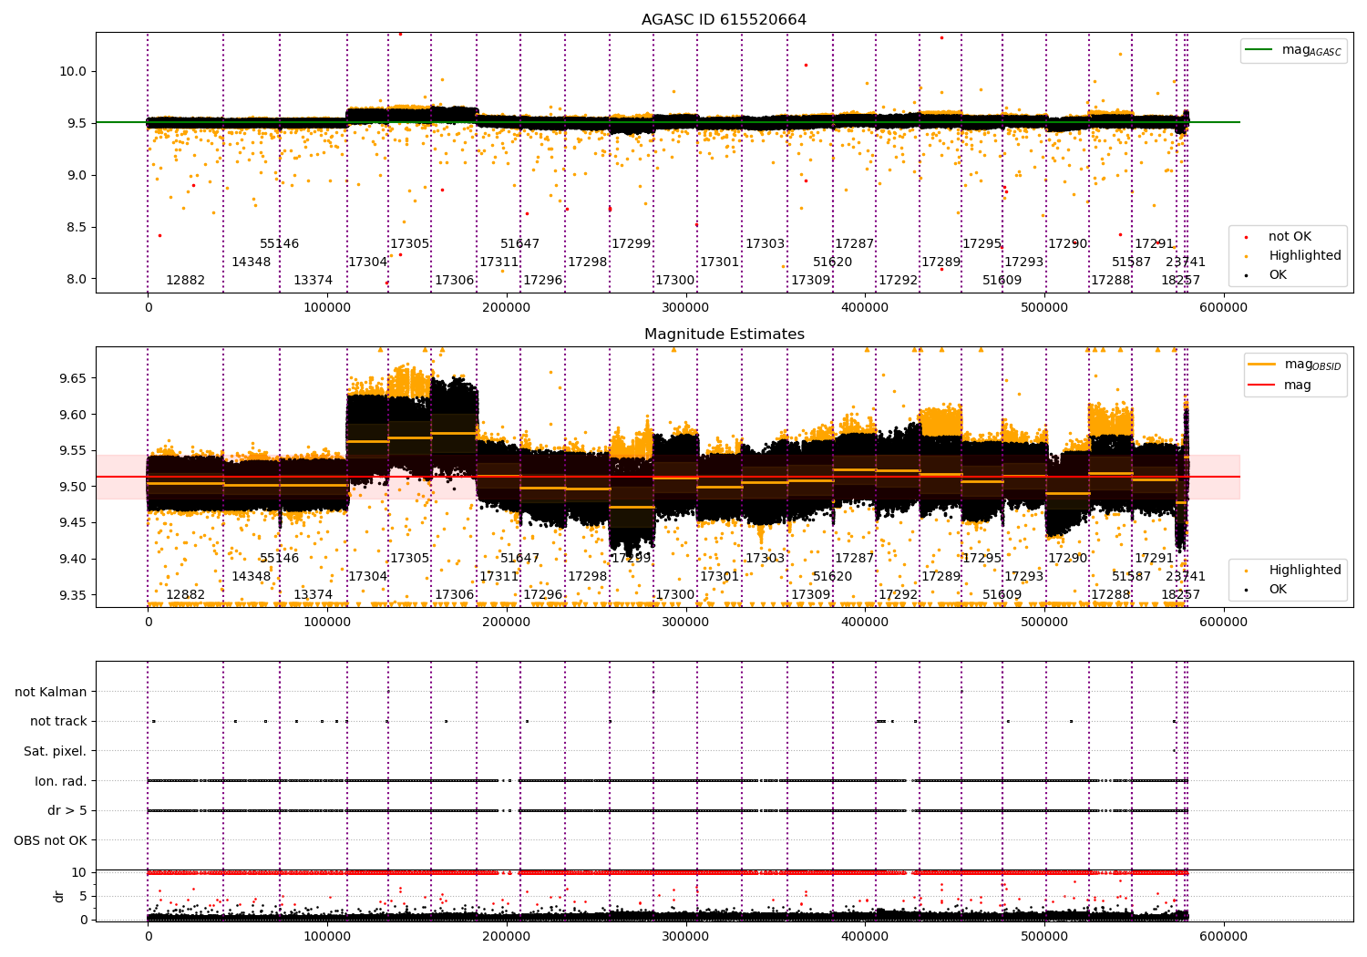The image size is (1367, 957).
Task: Click obsid label '51609' in top plot
Action: point(1002,281)
